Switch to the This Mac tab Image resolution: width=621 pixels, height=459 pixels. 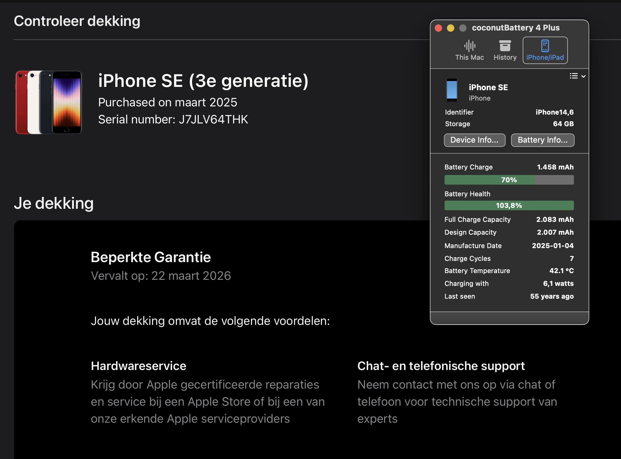tap(469, 50)
